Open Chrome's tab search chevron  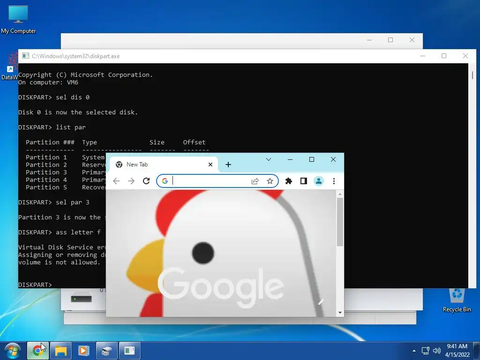(269, 159)
